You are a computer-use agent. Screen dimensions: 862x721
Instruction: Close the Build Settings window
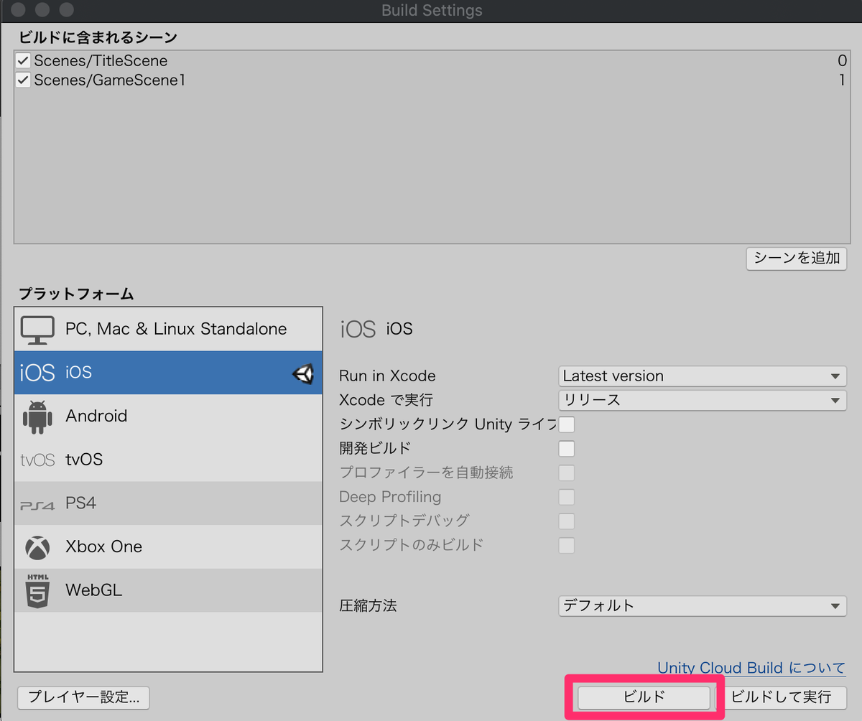click(x=19, y=11)
